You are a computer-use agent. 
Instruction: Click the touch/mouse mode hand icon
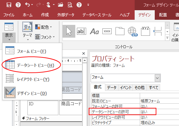[48, 5]
